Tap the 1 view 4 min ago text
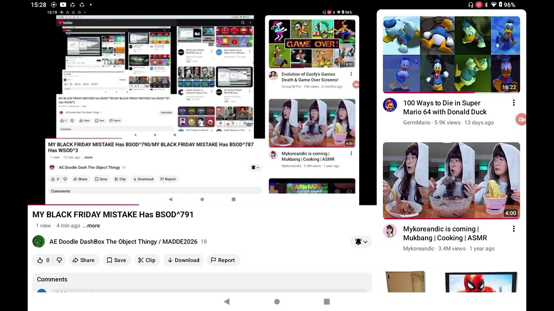Image resolution: width=554 pixels, height=311 pixels. [x=58, y=225]
